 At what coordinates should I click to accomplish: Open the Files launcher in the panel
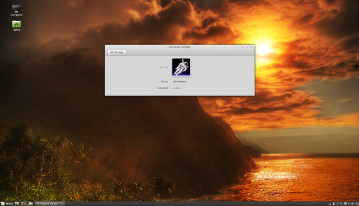coord(31,204)
